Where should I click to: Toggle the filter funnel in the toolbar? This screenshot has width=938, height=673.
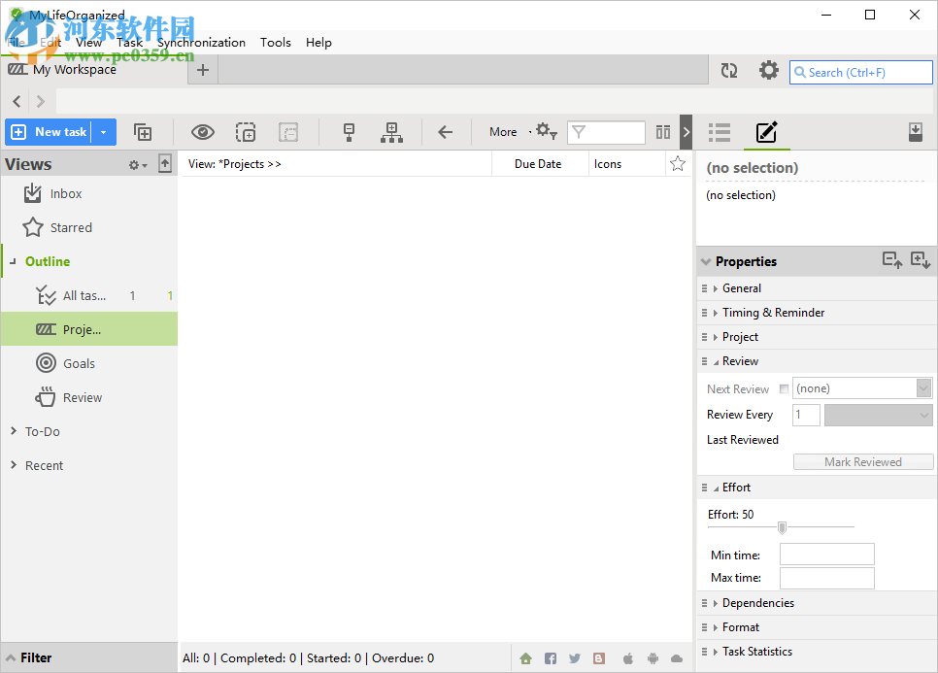point(579,131)
